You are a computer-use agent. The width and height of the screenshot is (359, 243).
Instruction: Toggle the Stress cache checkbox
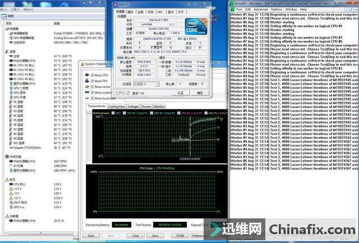(x=92, y=87)
